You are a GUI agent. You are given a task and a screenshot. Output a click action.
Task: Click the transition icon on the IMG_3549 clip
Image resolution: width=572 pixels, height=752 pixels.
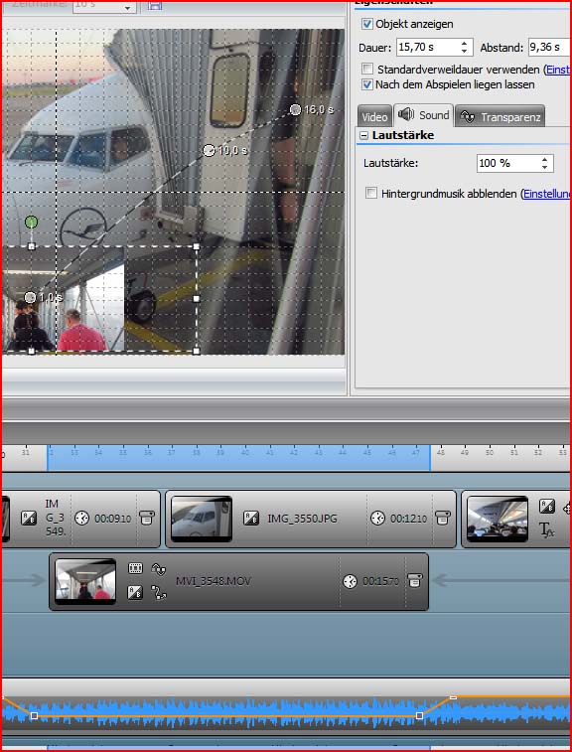click(28, 518)
